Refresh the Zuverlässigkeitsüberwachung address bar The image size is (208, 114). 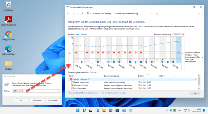click(157, 14)
